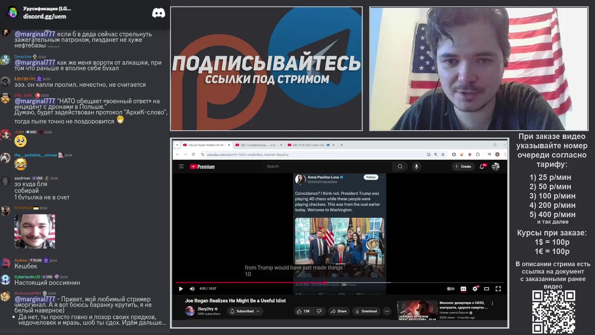Seek on the red video progress bar
Viewport: 595px width, 335px height.
(x=339, y=282)
